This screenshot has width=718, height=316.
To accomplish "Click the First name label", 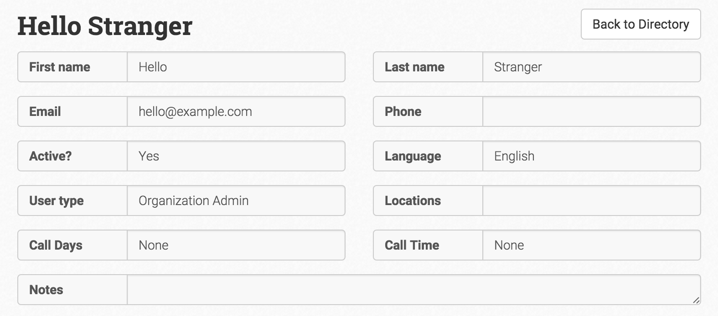I will (60, 67).
